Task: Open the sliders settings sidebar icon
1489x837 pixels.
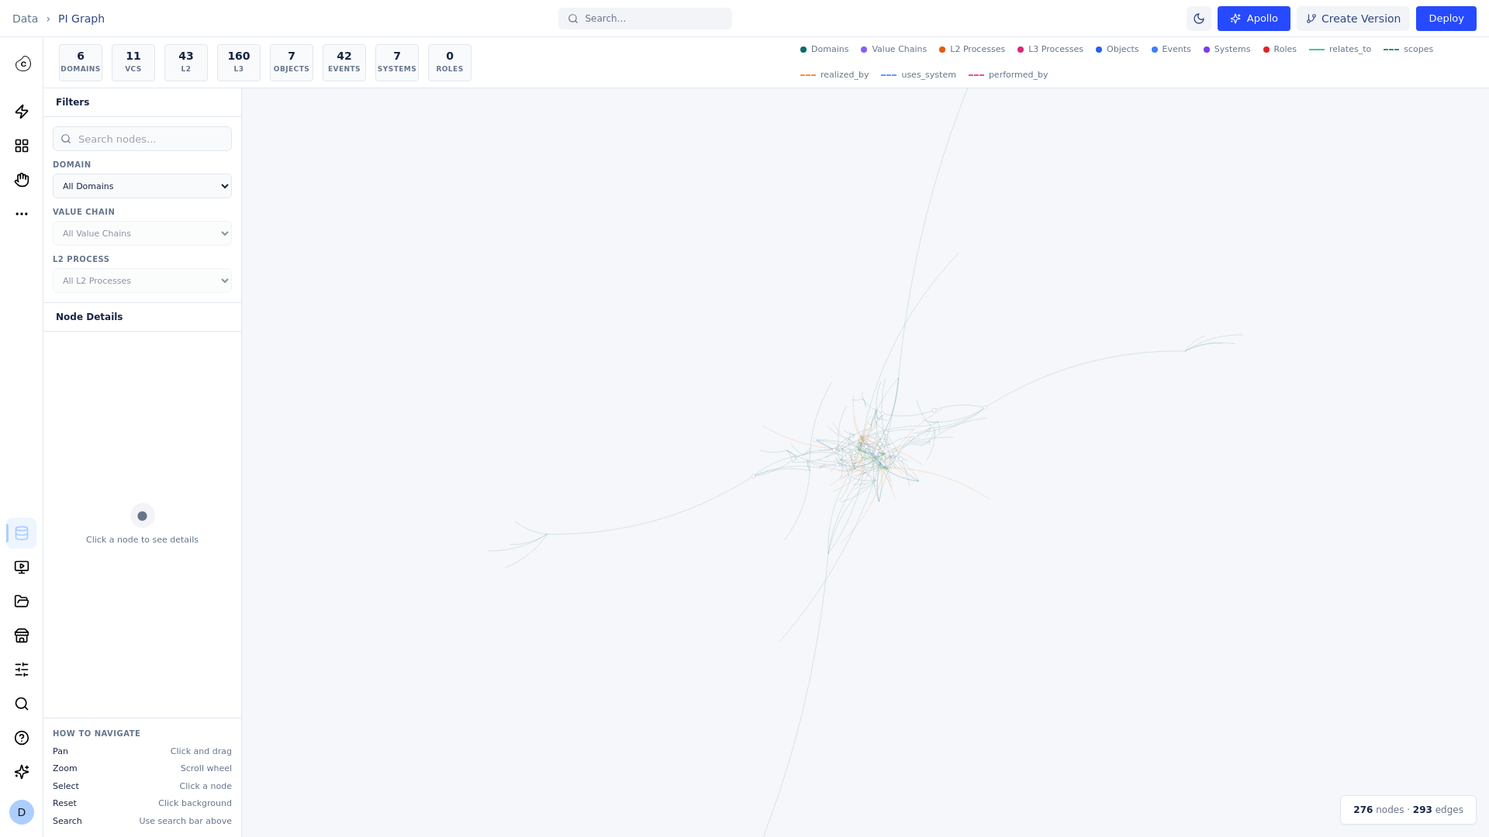Action: (22, 670)
